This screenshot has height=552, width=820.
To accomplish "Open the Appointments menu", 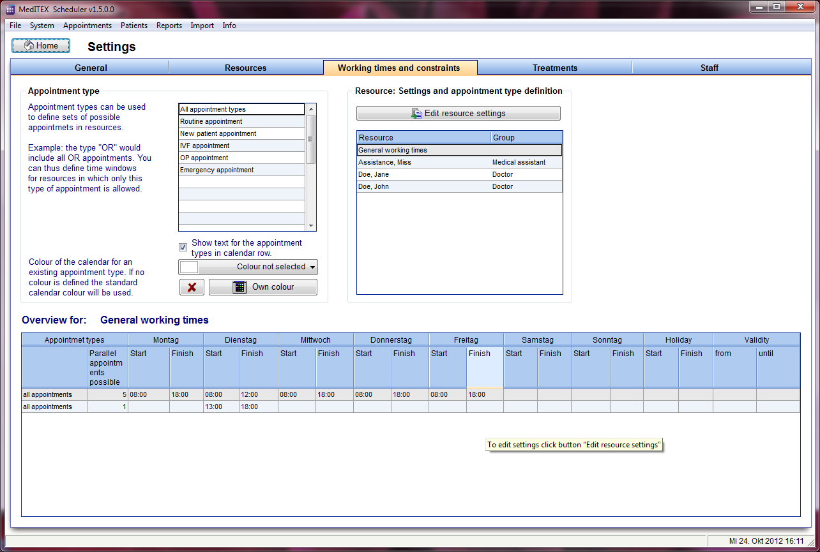I will [x=87, y=26].
